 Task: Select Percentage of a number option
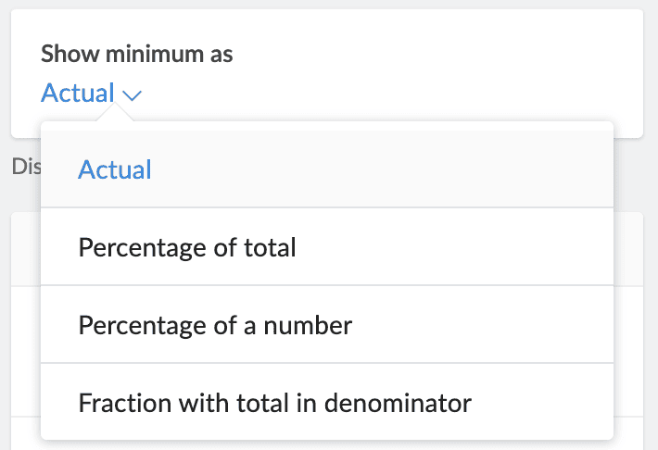pyautogui.click(x=215, y=325)
